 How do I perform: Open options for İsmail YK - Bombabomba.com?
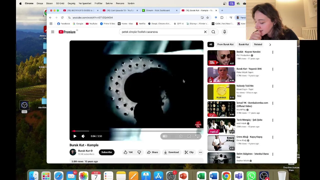[273, 103]
